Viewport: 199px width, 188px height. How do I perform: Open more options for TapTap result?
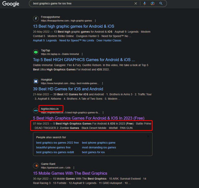click(82, 54)
